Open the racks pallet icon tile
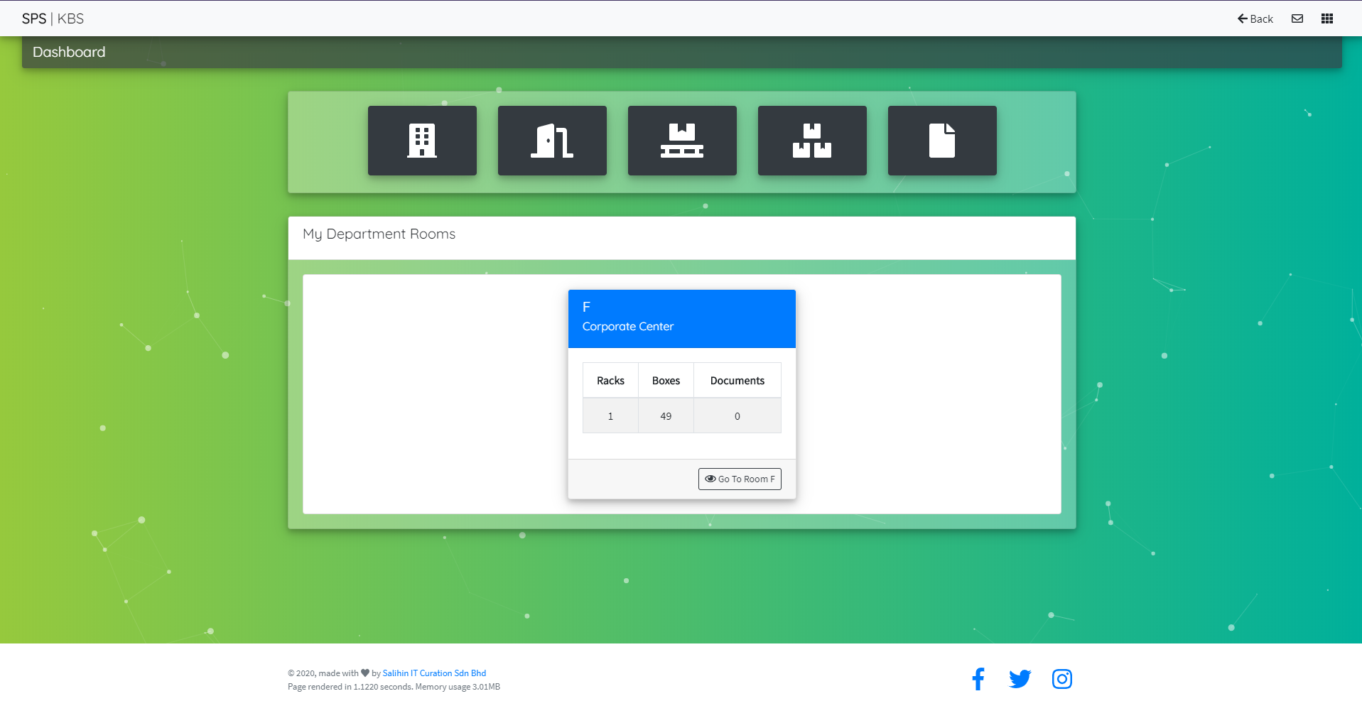Screen dimensions: 1362x701 coord(682,141)
